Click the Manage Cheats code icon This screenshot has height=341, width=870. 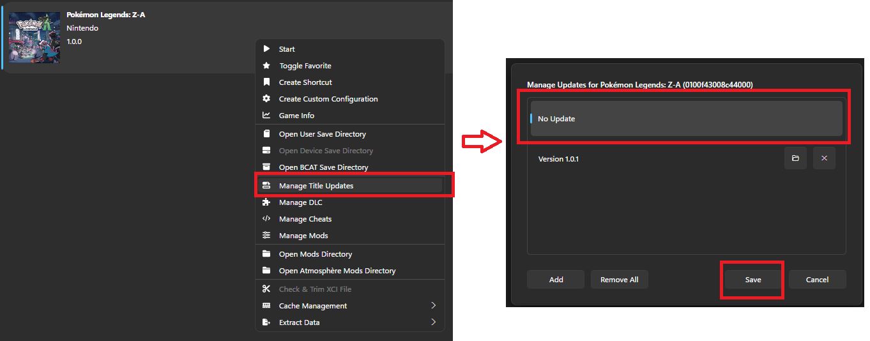[x=266, y=219]
